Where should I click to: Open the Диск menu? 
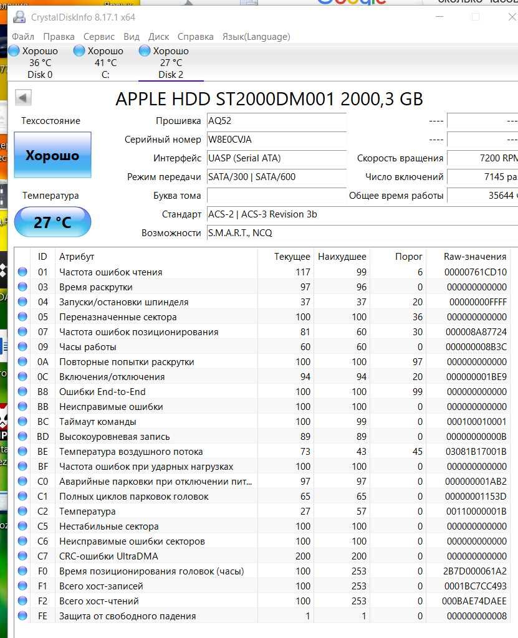[158, 37]
